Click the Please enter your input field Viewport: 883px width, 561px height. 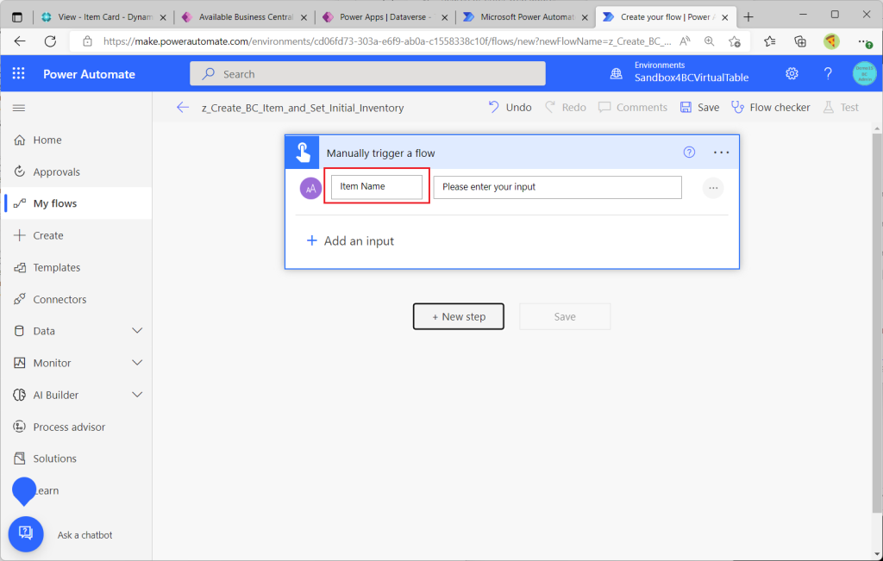(558, 187)
